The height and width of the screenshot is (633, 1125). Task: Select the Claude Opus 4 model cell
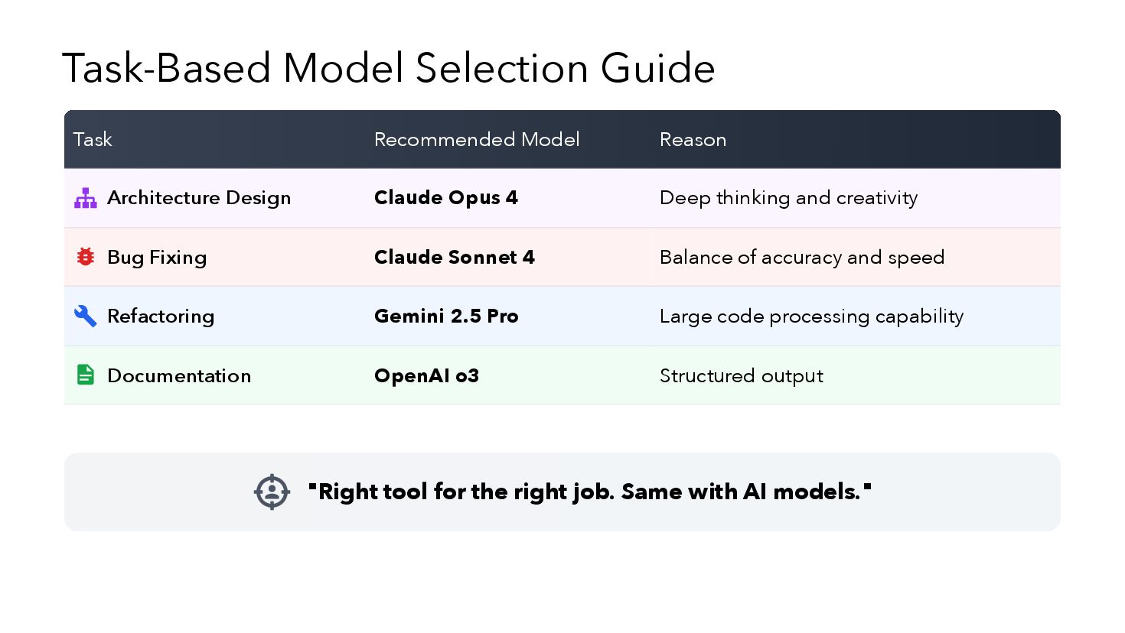pos(446,198)
